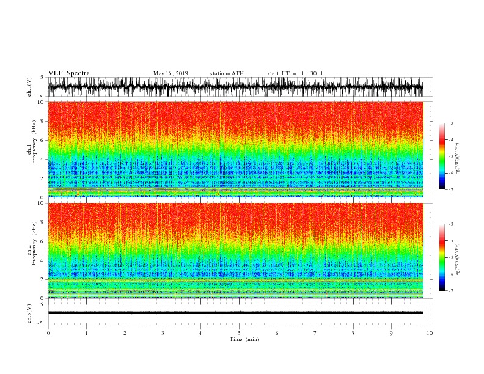484x374 pixels.
Task: Click the ch.2 colorbar log(PSD) label
Action: pos(458,260)
